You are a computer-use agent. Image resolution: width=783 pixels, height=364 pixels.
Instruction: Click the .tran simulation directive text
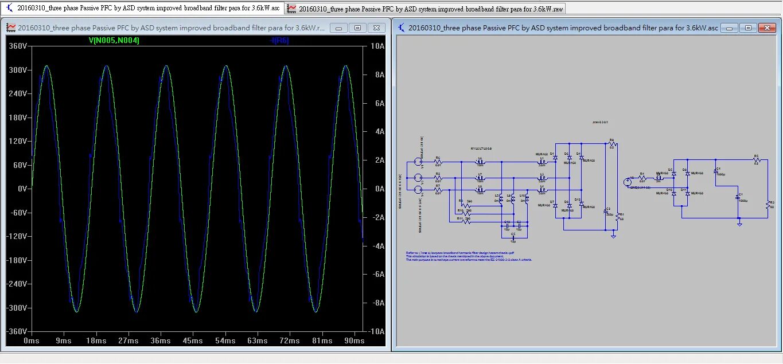pyautogui.click(x=600, y=122)
